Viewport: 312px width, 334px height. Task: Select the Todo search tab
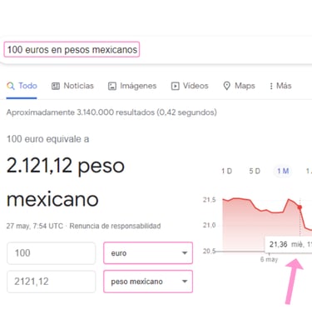tap(22, 86)
